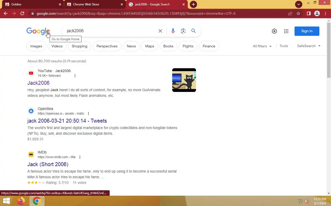Click the YouTube favicon of first result
Image resolution: width=331 pixels, height=206 pixels.
31,73
